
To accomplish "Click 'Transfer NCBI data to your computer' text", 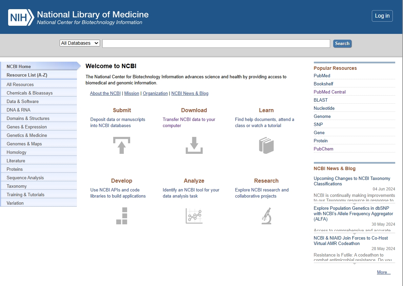I will [189, 123].
